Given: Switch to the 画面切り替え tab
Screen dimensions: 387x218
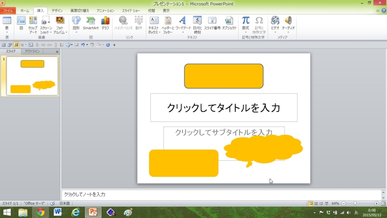Looking at the screenshot, I should pos(80,11).
